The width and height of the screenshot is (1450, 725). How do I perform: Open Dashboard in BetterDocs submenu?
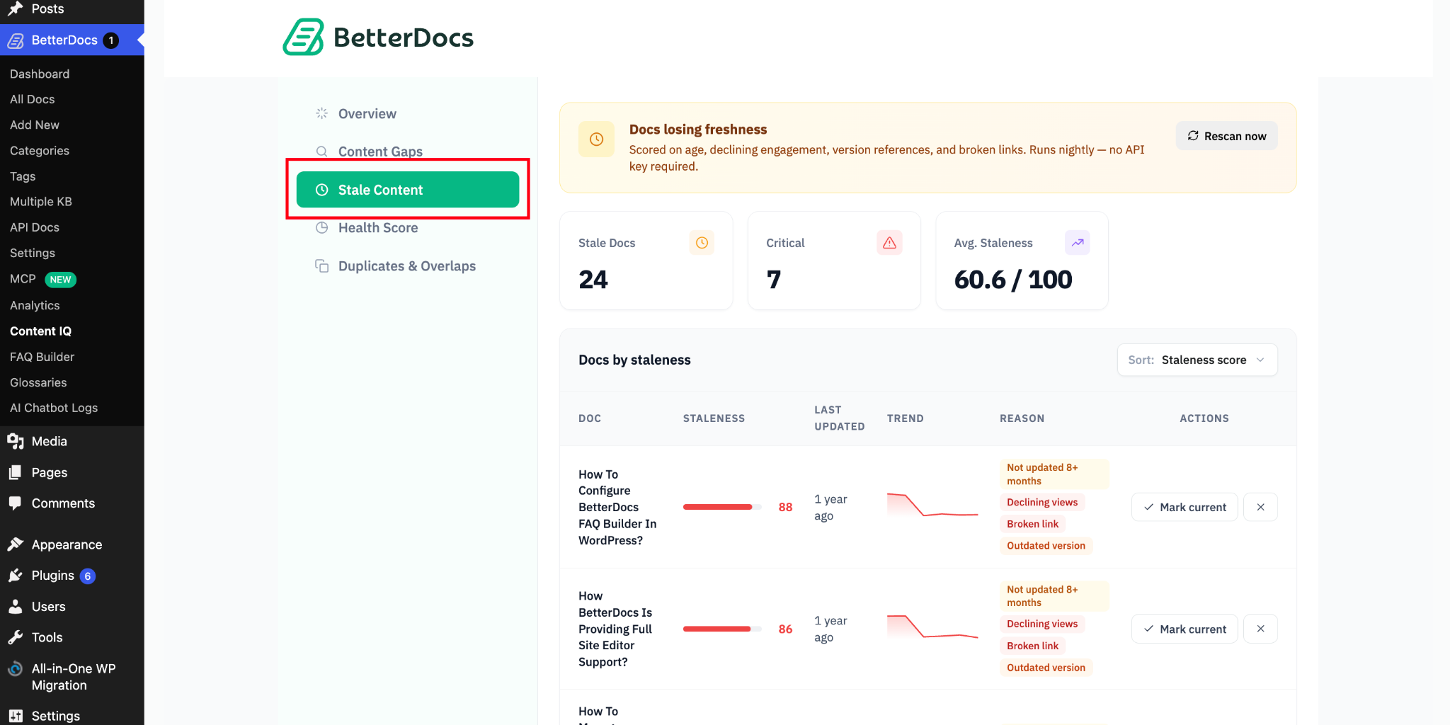40,74
